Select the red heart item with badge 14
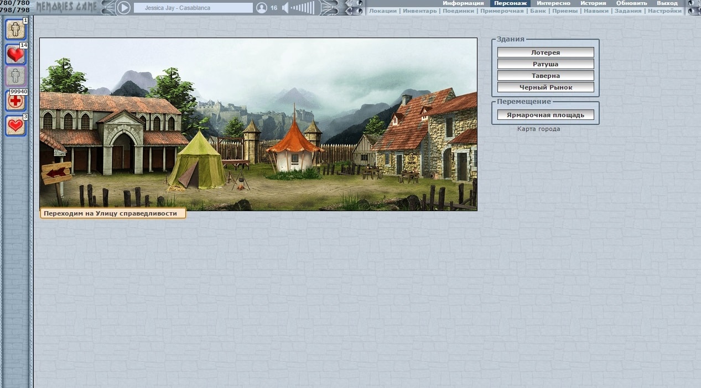The width and height of the screenshot is (701, 388). point(15,54)
